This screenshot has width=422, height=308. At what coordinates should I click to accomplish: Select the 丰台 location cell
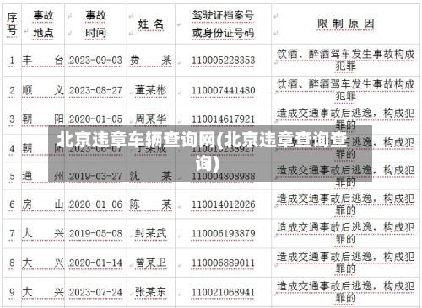pos(43,60)
